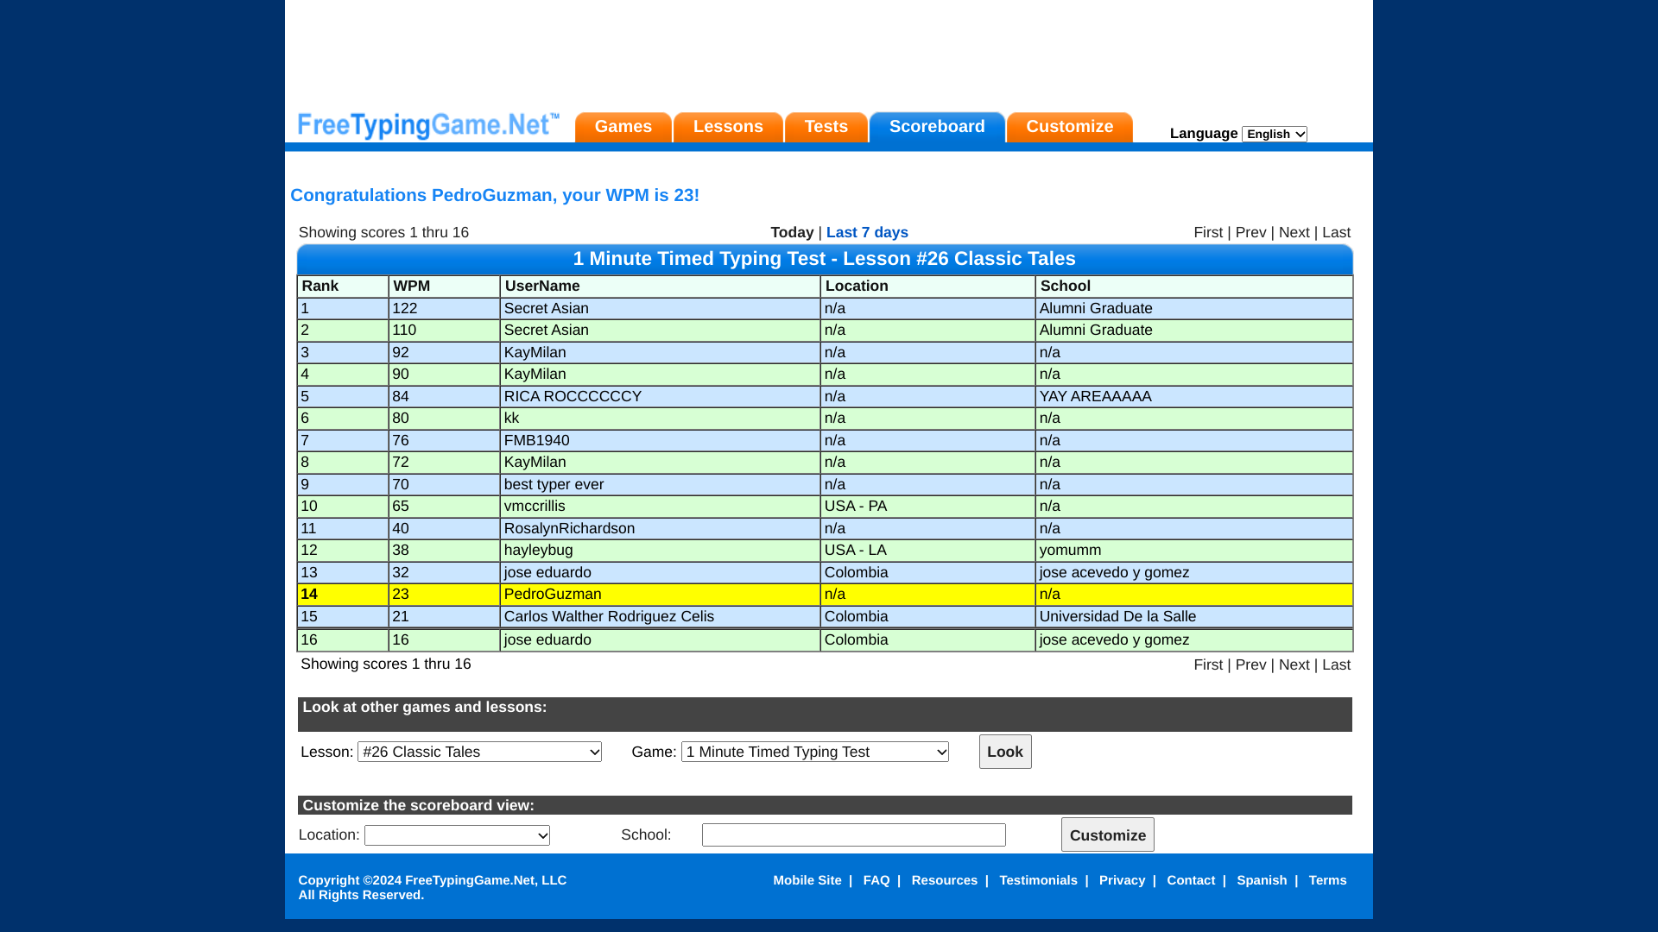Click Last link below the table

pos(1336,665)
